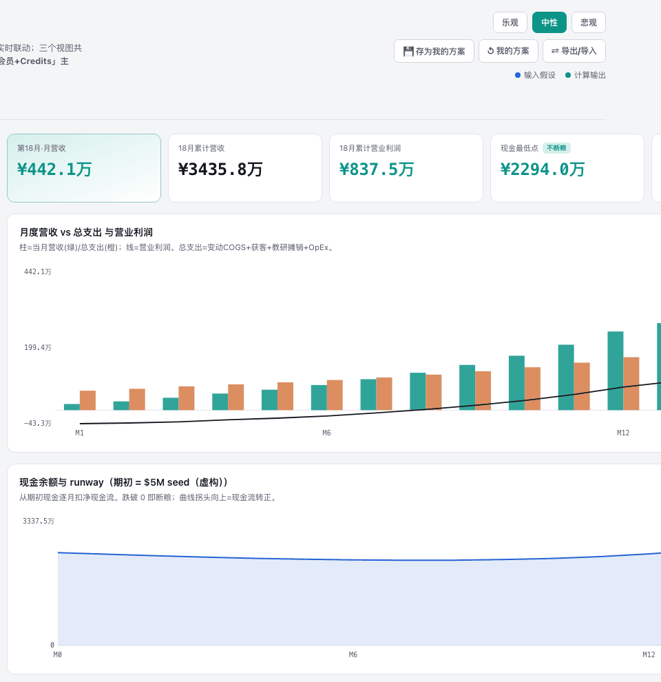Click the blue 输入假设 legend dot
Image resolution: width=661 pixels, height=682 pixels.
(518, 75)
